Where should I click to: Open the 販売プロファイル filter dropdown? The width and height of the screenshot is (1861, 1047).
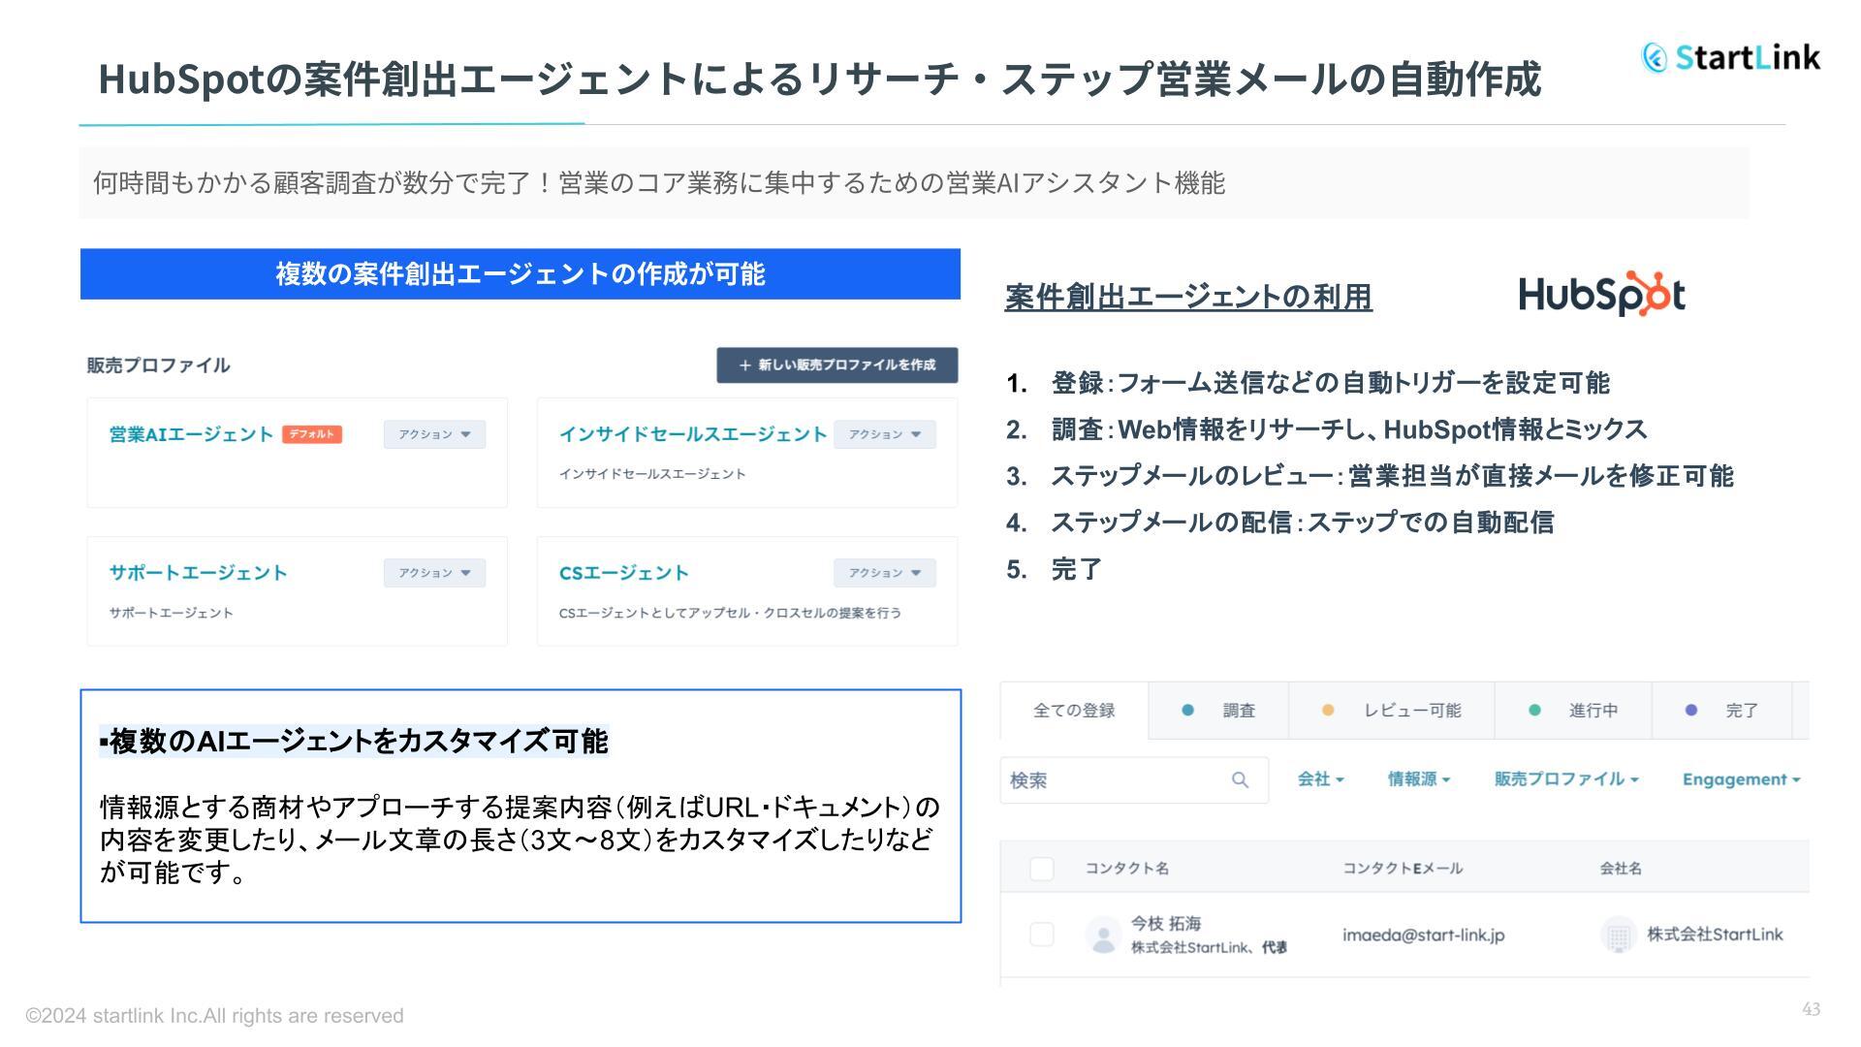(x=1564, y=778)
